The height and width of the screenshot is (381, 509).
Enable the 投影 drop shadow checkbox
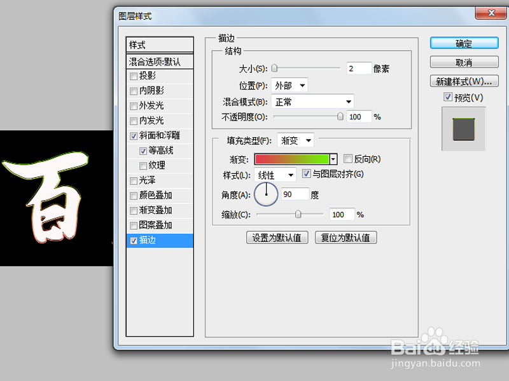click(x=133, y=76)
